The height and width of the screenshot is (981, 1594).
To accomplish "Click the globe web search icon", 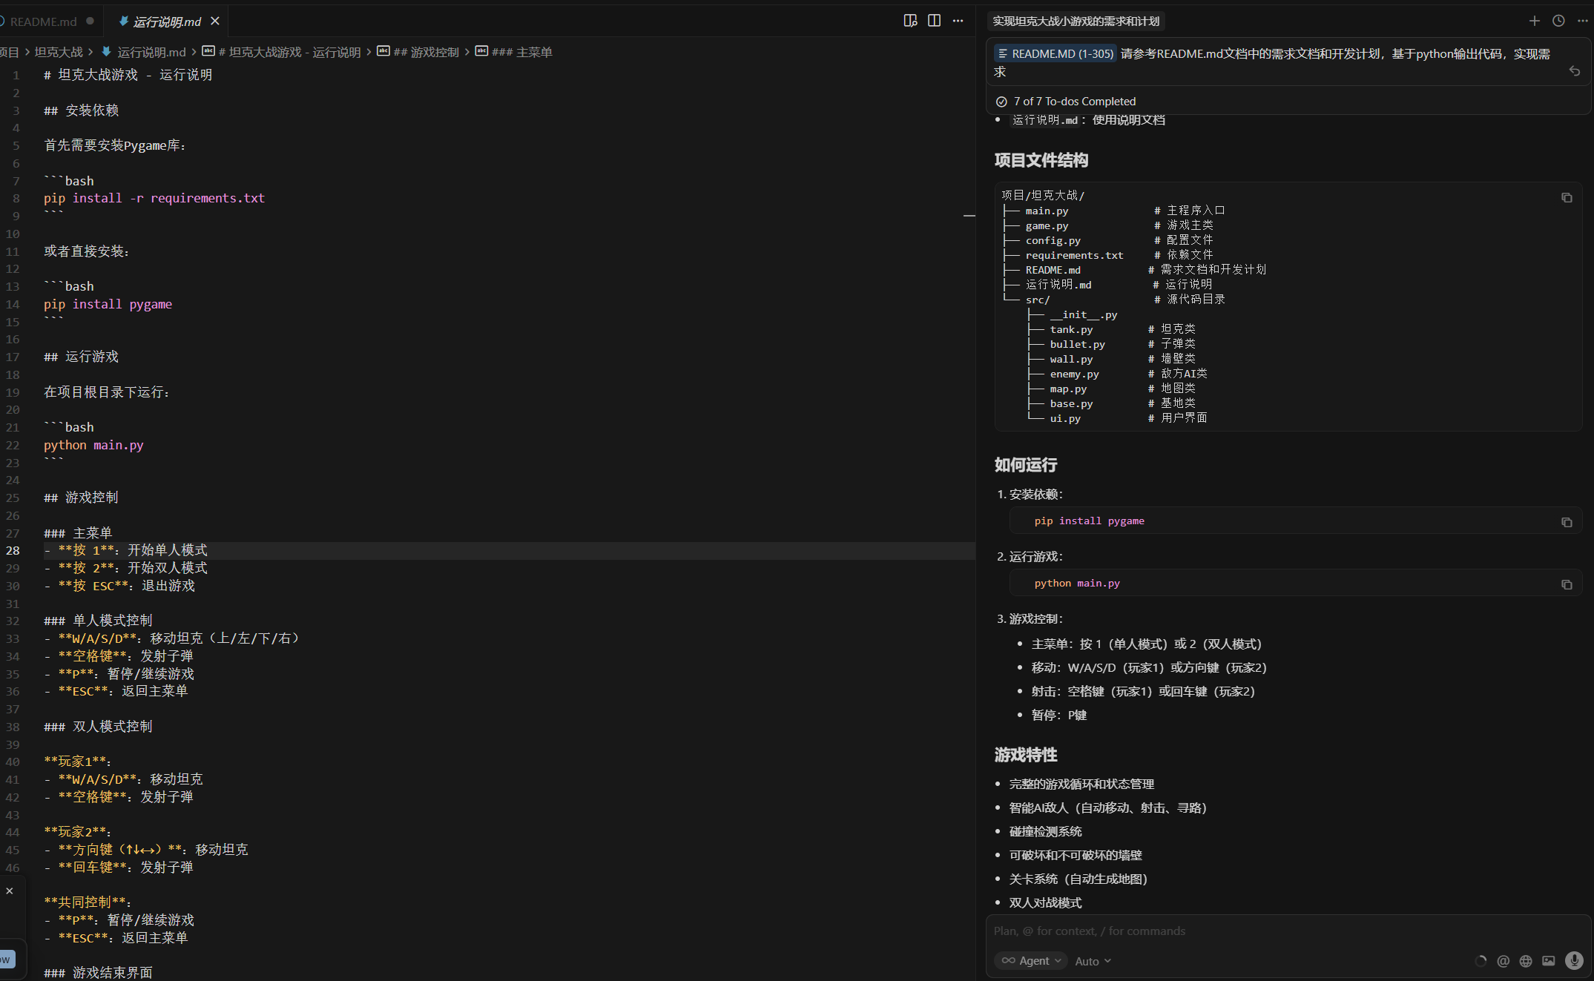I will [x=1526, y=961].
